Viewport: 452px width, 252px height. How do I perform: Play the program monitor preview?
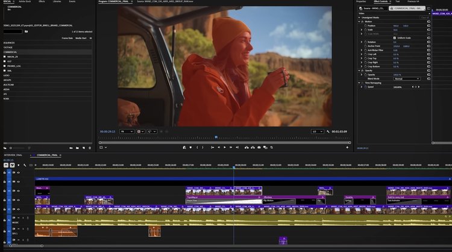coord(225,147)
